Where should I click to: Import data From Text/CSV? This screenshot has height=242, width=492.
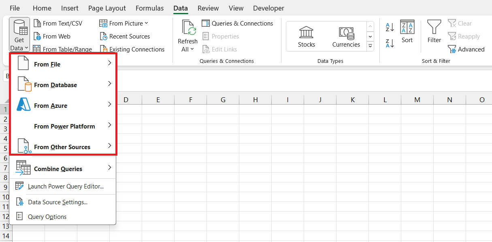[x=58, y=24]
